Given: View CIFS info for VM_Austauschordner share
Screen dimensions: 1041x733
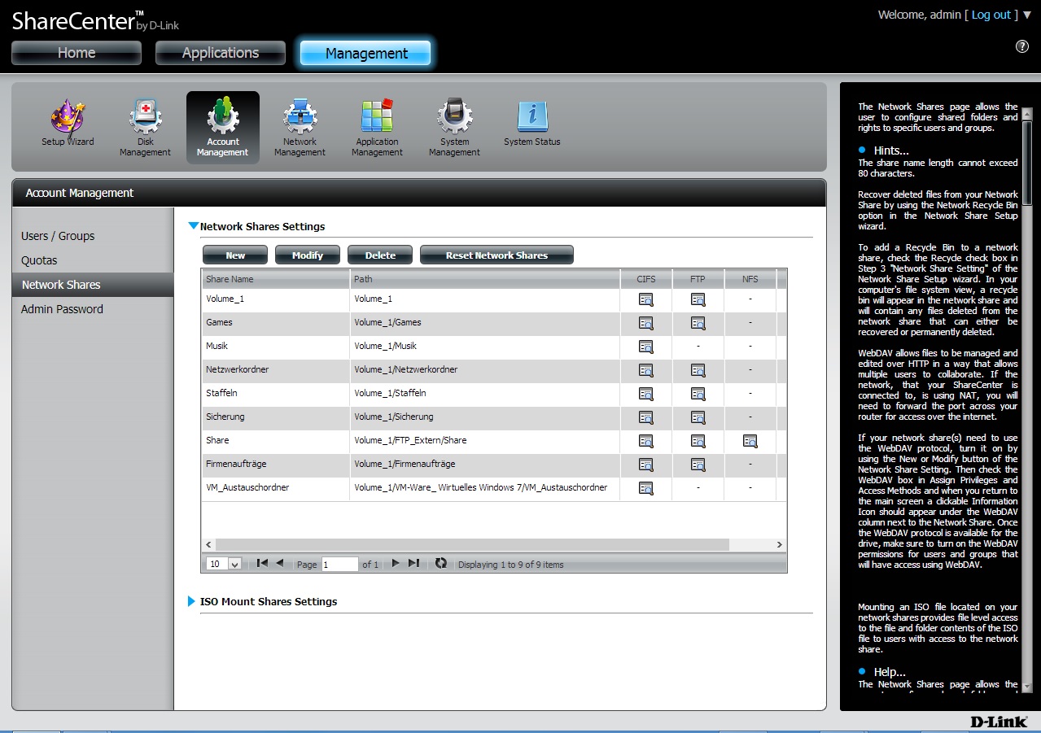Looking at the screenshot, I should [x=646, y=488].
